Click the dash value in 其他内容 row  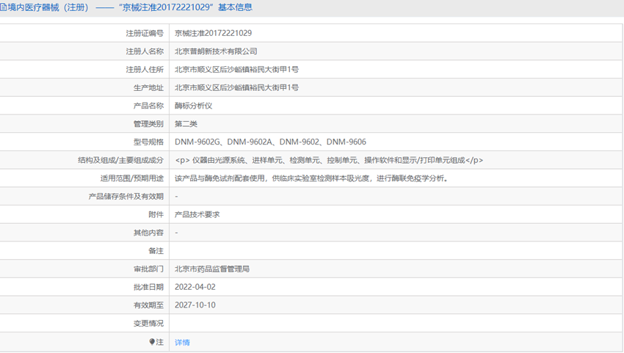tap(176, 233)
